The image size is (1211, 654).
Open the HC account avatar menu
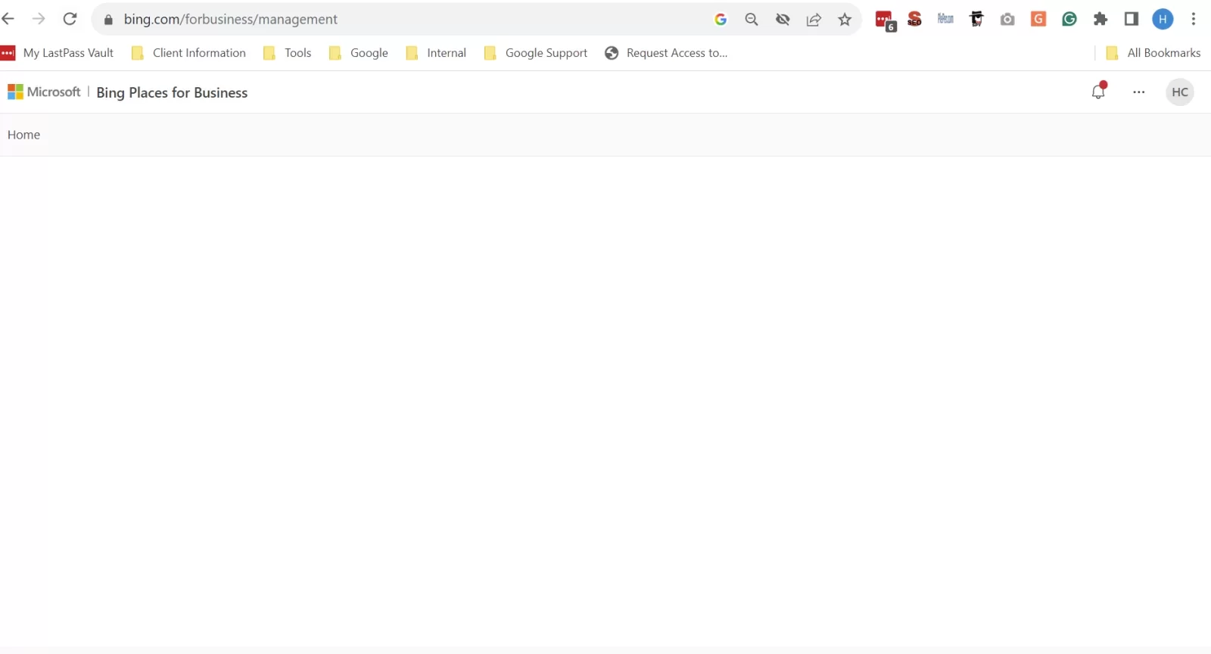tap(1179, 92)
